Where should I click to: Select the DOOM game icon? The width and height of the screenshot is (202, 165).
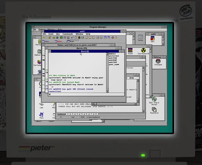[x=130, y=51]
